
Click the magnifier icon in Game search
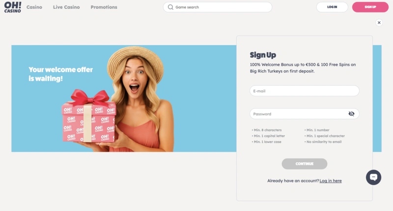pyautogui.click(x=170, y=7)
